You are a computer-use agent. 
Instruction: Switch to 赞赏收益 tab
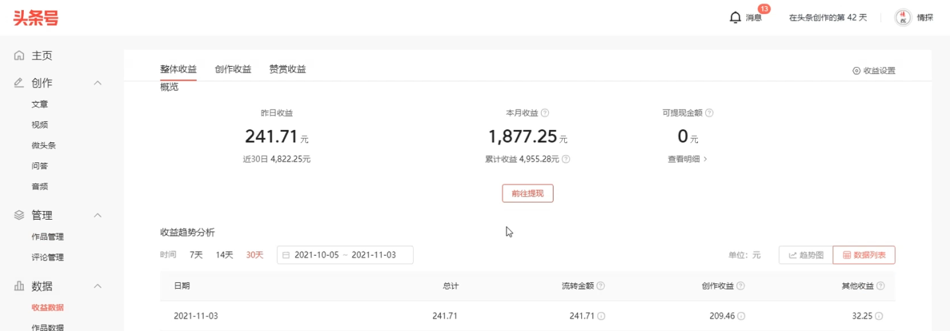click(x=288, y=69)
